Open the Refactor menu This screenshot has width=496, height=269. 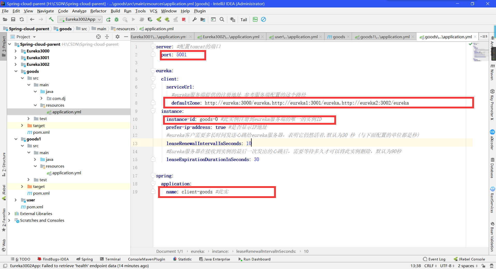pos(98,11)
